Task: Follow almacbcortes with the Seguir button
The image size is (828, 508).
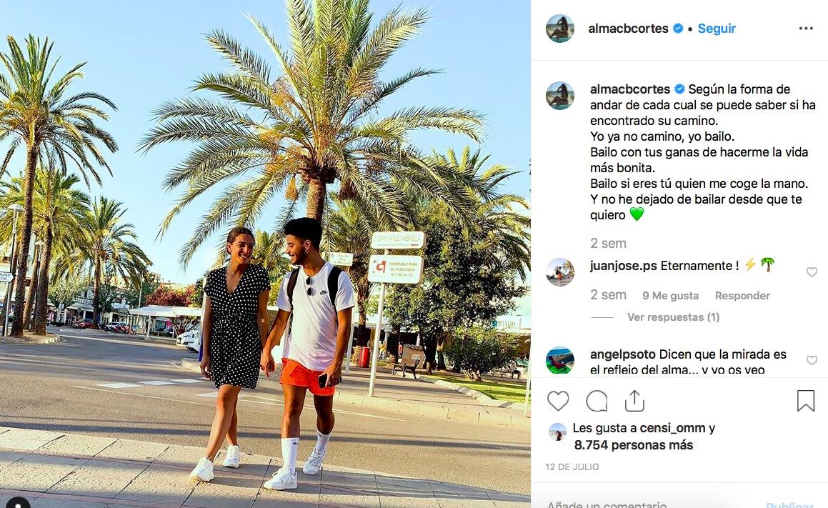Action: point(717,29)
